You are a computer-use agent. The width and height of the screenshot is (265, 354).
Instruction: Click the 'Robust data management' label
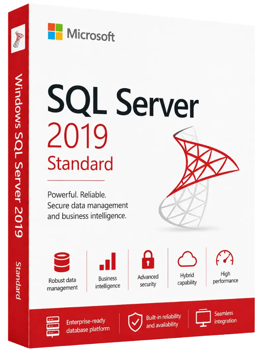(62, 284)
